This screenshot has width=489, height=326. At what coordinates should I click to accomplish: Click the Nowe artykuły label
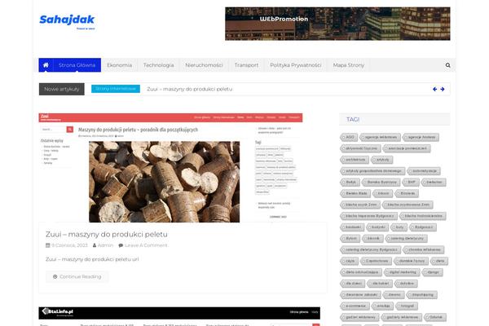[x=62, y=89]
